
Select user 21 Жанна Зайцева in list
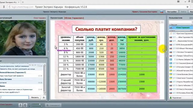point(181,59)
